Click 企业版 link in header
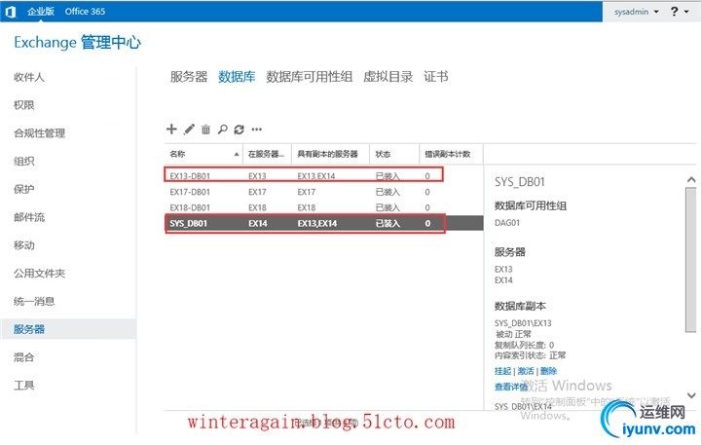 [41, 11]
